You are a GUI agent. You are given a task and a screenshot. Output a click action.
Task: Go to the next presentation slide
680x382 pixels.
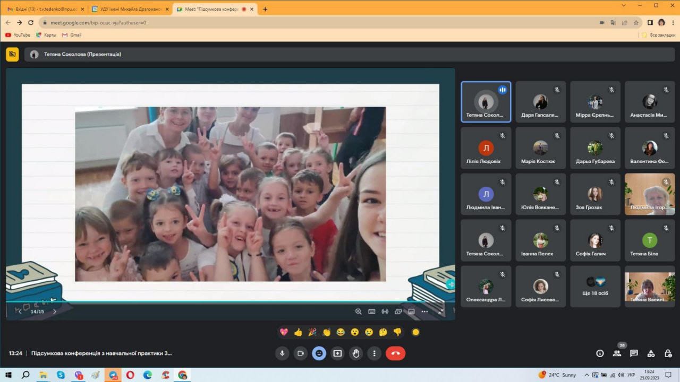click(54, 311)
